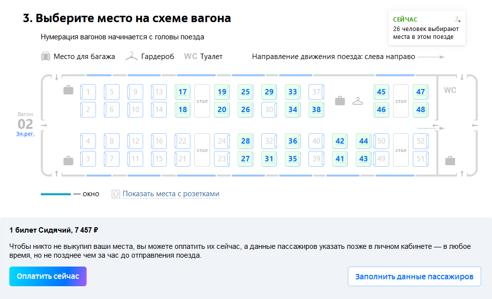Click the upper-left luggage rack icon in the carriage
Image resolution: width=492 pixels, height=299 pixels.
click(68, 90)
